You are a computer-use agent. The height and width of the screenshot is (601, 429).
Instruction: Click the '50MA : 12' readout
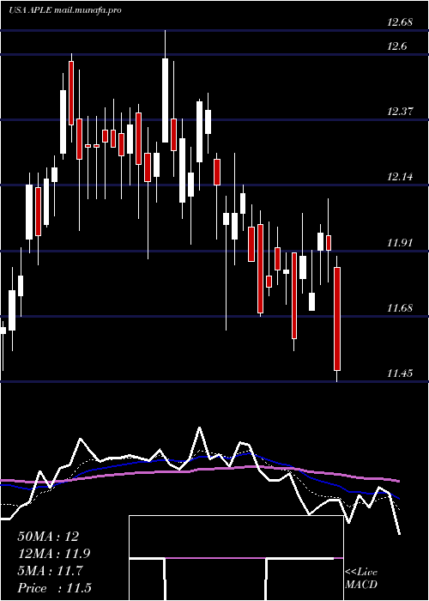pos(48,537)
